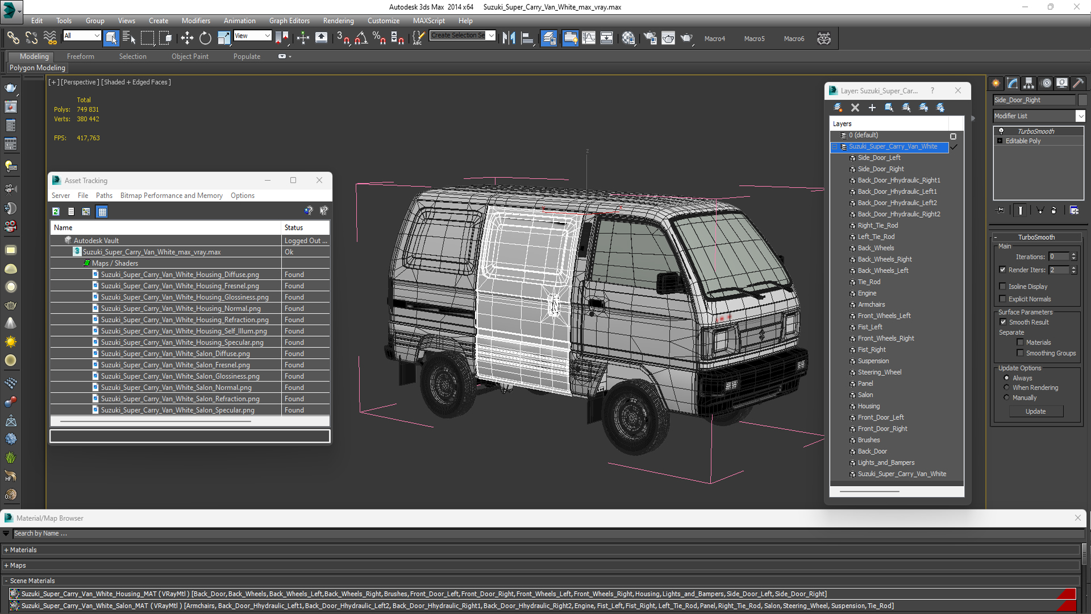Viewport: 1091px width, 614px height.
Task: Enable Separate by Materials checkbox
Action: (x=1020, y=342)
